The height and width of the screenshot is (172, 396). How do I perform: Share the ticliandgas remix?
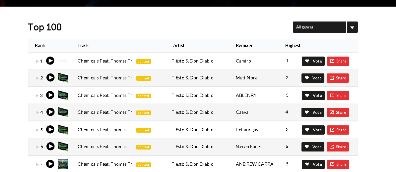[x=338, y=130]
